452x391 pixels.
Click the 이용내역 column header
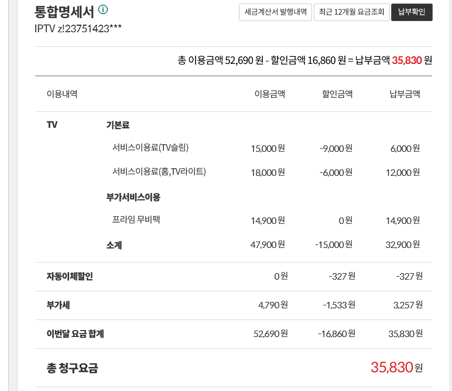click(62, 94)
